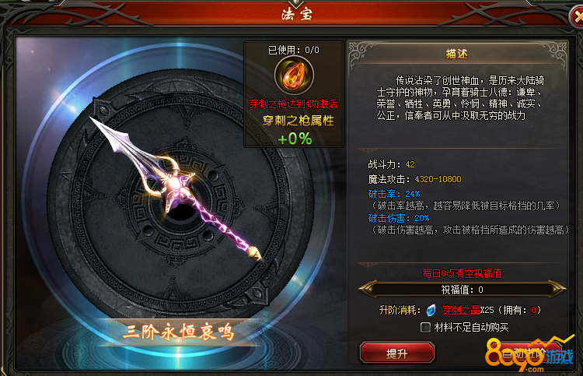583x376 pixels.
Task: Select the 描述 header tab
Action: (457, 54)
